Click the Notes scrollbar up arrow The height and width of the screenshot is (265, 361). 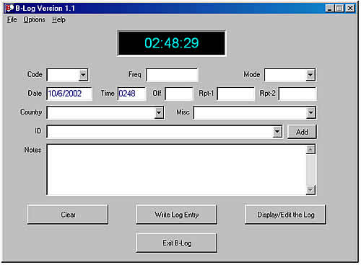310,150
